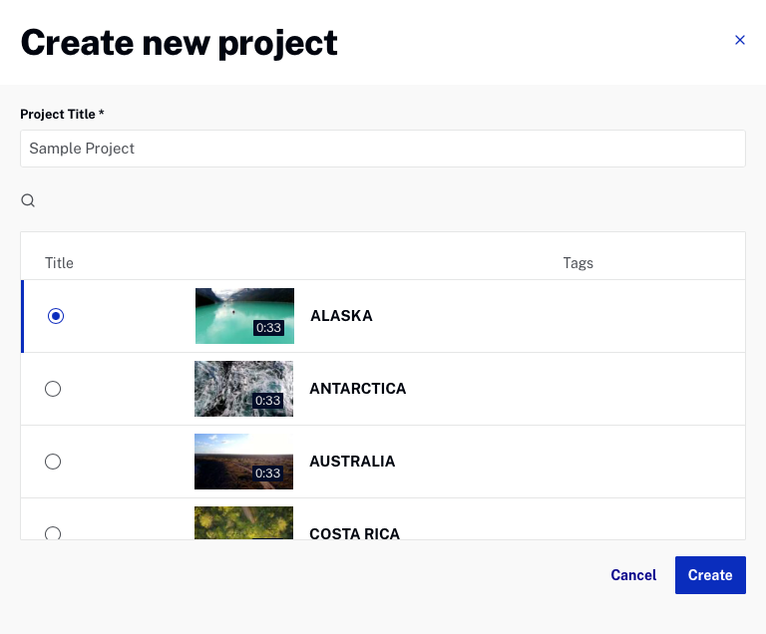
Task: Click the Australia landscape video thumbnail
Action: [244, 462]
